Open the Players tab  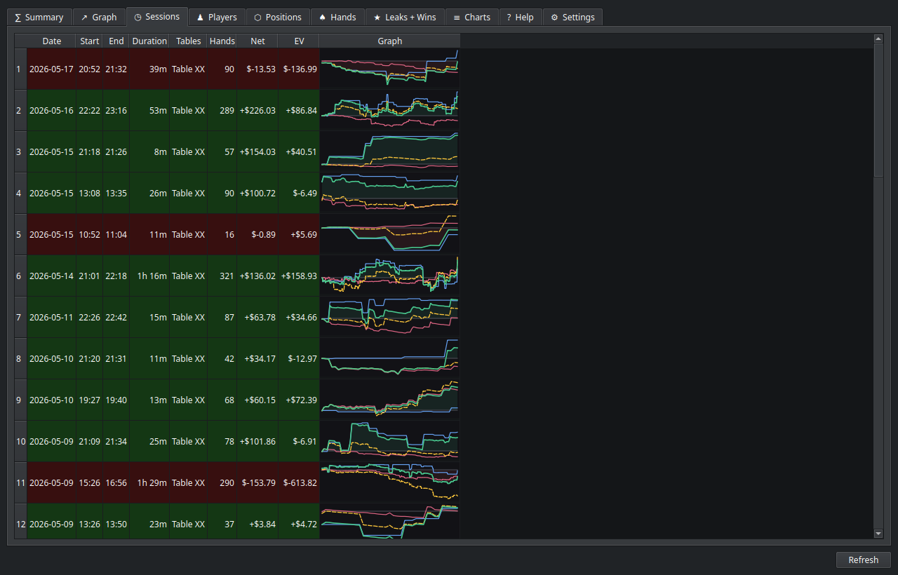pyautogui.click(x=217, y=17)
